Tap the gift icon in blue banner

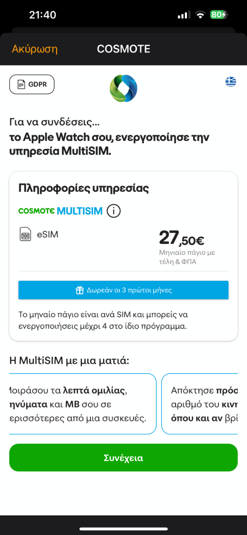click(80, 290)
